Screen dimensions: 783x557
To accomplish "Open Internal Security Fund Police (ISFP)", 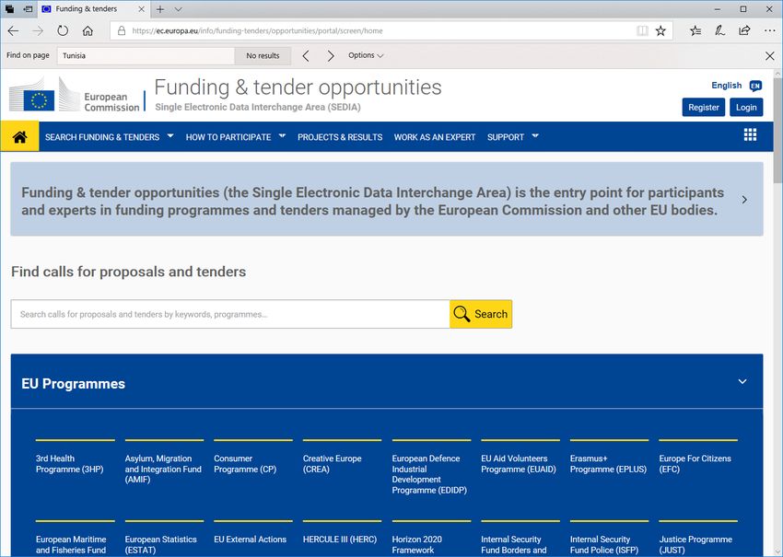I will (x=604, y=544).
